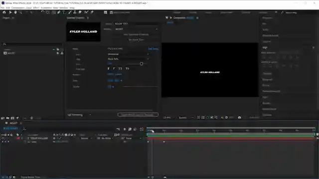Select the Selection arrow tool
Screen dimensions: 319x179
pos(10,12)
